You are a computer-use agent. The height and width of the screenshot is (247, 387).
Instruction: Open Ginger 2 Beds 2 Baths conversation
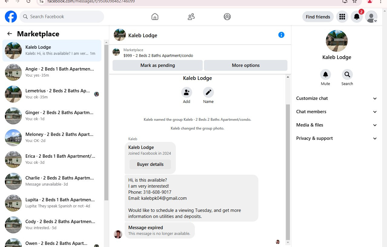(52, 116)
